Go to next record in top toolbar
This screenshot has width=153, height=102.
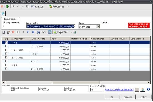tap(22, 6)
